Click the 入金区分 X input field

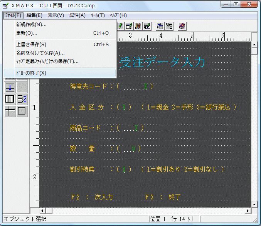124,107
